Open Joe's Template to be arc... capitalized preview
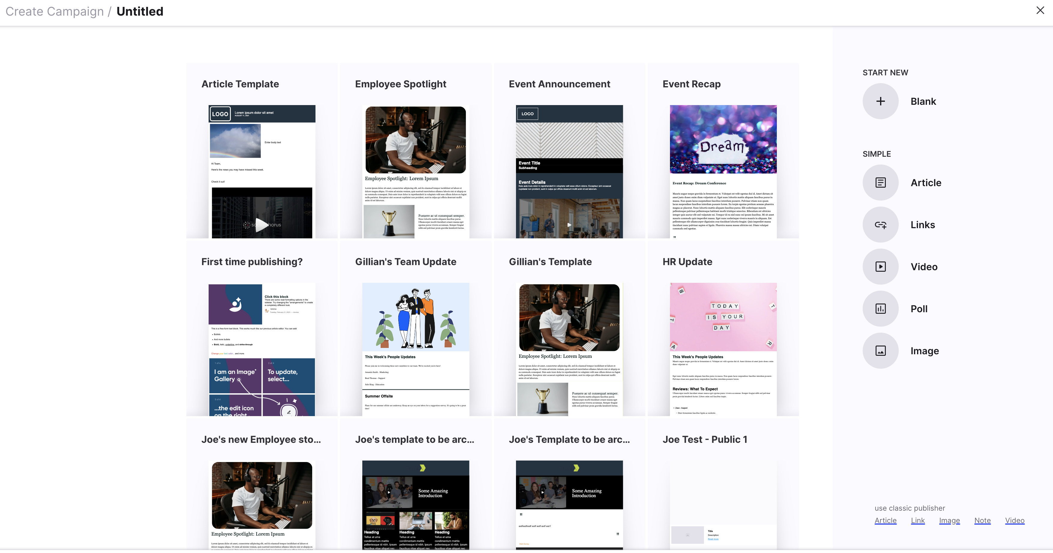The image size is (1053, 553). [569, 505]
